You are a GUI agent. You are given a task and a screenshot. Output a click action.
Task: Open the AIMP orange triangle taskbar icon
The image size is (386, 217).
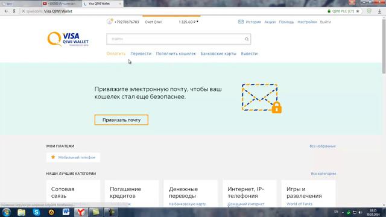coord(51,212)
